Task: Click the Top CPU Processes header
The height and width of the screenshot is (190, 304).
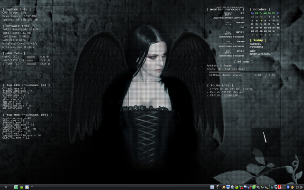Action: coord(27,85)
